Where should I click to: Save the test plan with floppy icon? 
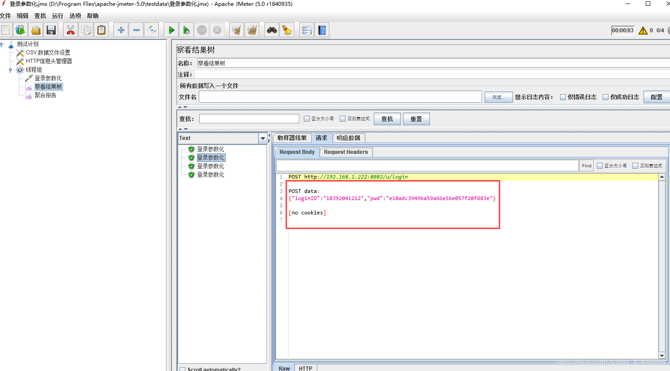click(x=51, y=30)
